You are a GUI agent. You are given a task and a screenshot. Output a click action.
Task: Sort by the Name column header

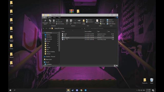(x=73, y=31)
